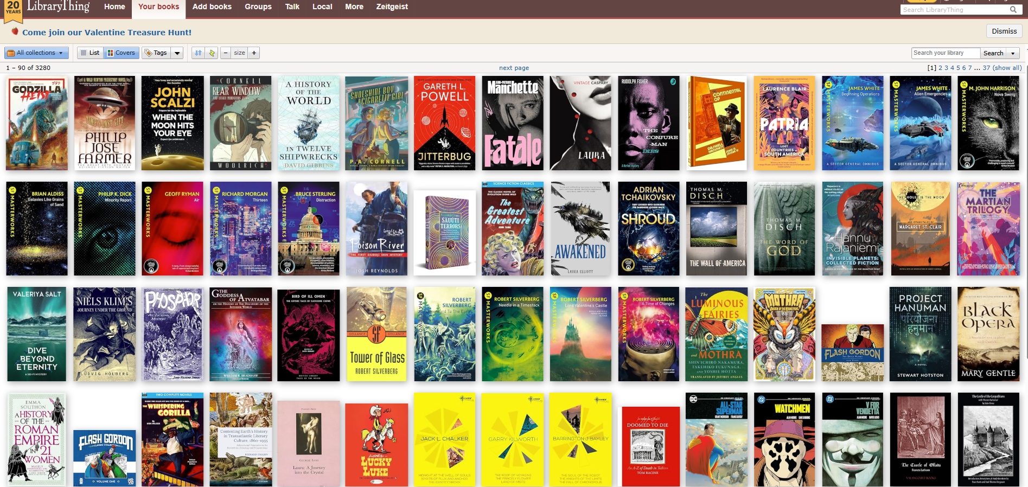The image size is (1028, 487).
Task: Click the show all pagination link
Action: tap(1007, 68)
